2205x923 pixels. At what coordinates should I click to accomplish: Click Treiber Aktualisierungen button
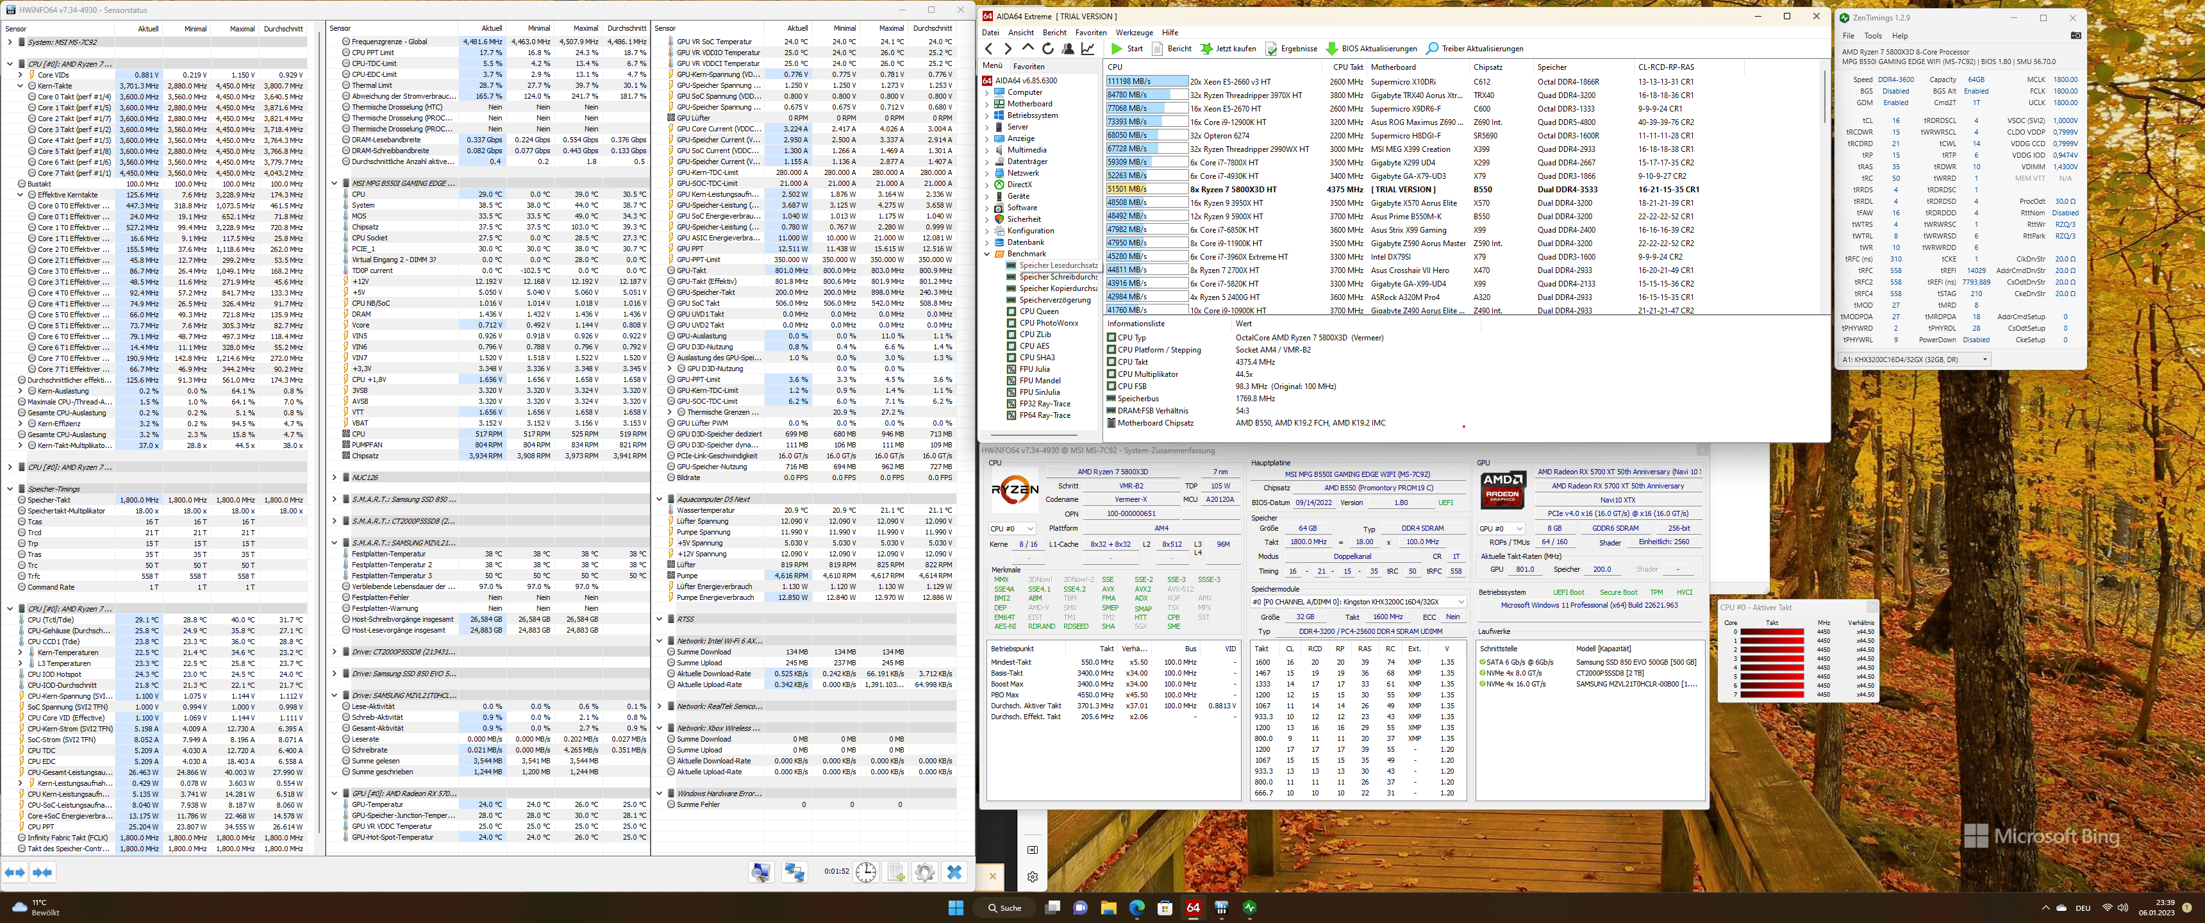1475,49
